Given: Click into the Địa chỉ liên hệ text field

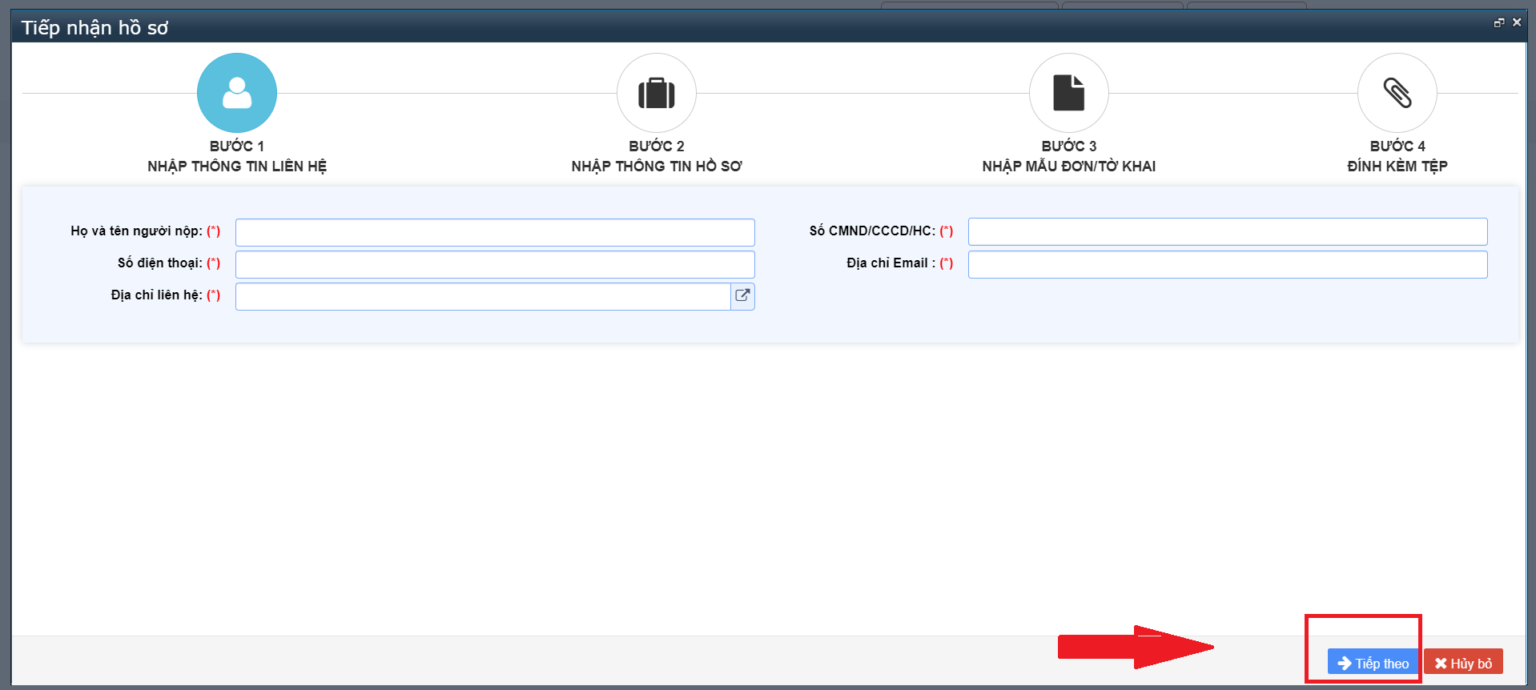Looking at the screenshot, I should [x=482, y=296].
